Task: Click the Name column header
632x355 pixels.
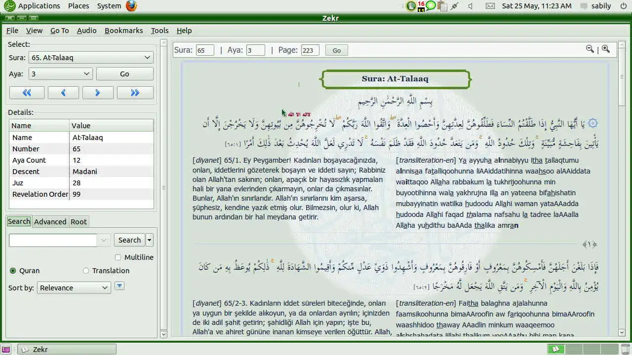Action: (x=39, y=126)
